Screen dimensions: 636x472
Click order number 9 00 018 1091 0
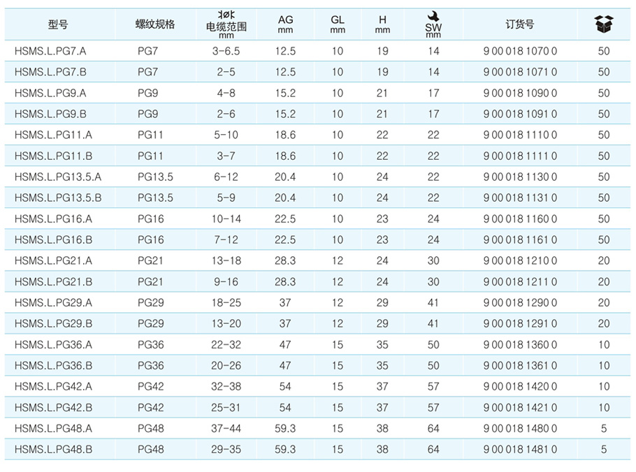(520, 114)
